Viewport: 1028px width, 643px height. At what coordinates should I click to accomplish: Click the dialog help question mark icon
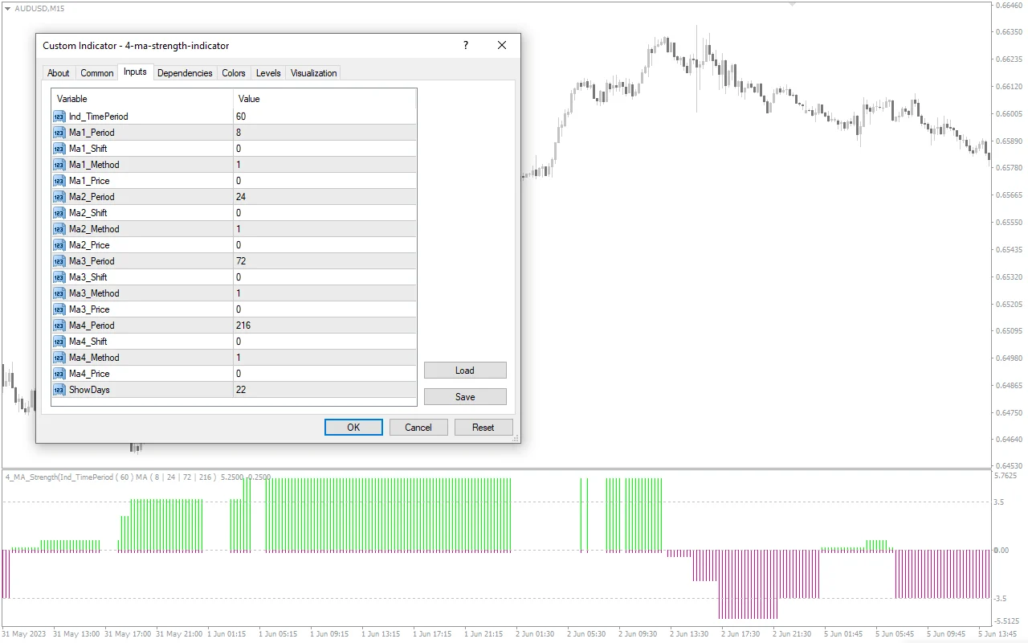tap(465, 46)
